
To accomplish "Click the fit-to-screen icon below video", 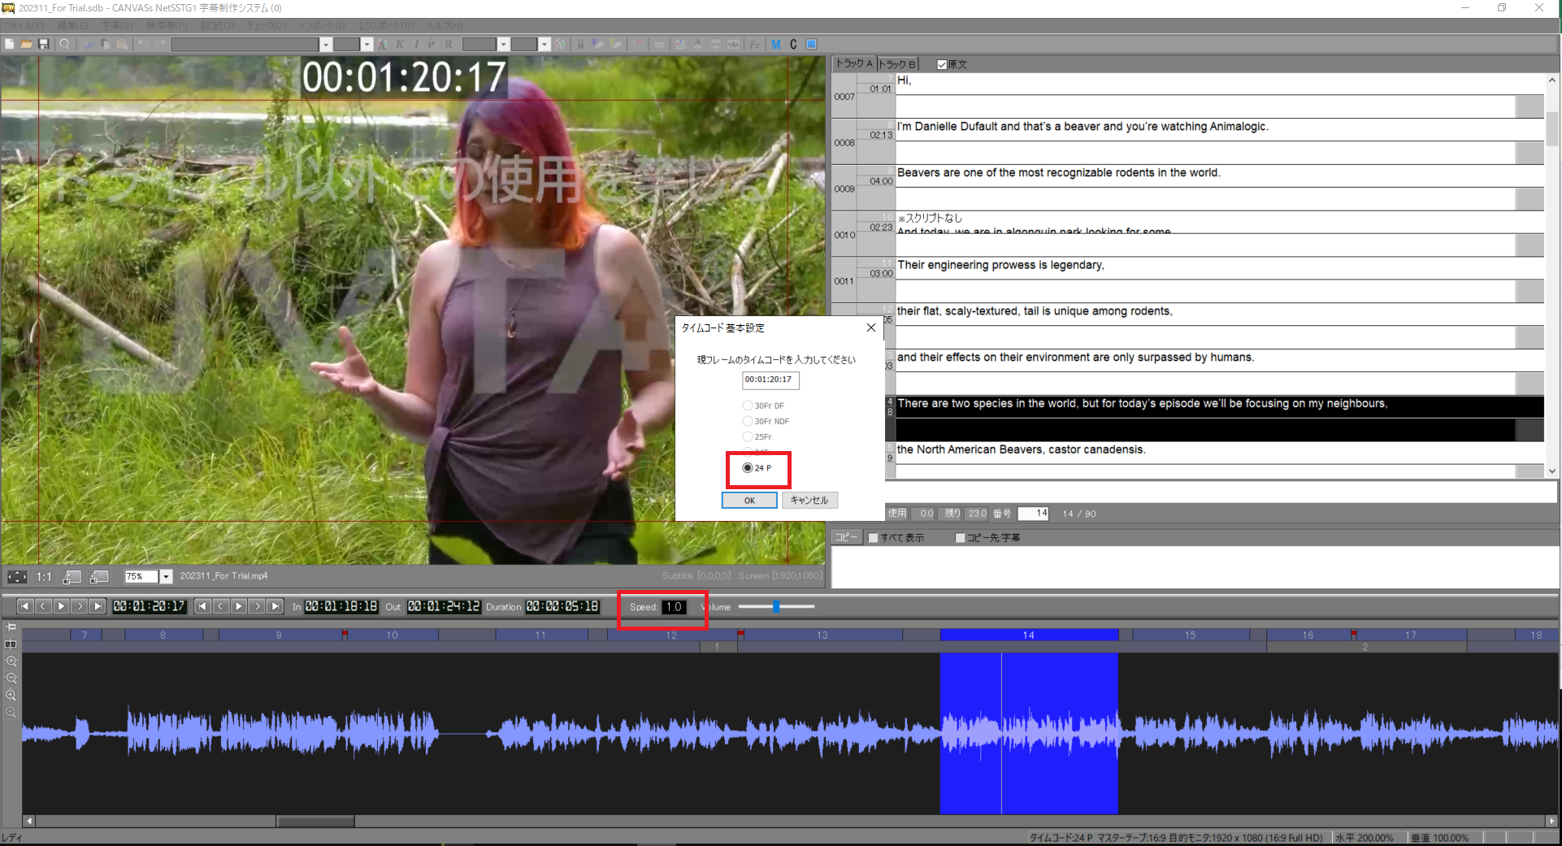I will click(x=17, y=576).
